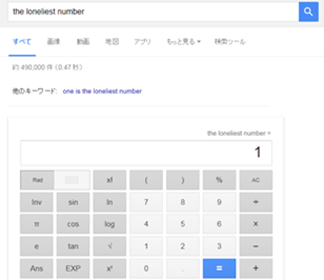This screenshot has height=280, width=324.
Task: Click digit 7 on calculator
Action: (x=146, y=202)
